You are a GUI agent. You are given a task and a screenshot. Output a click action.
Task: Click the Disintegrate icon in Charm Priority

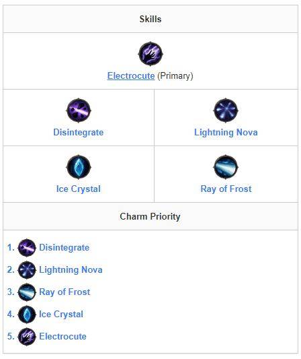(27, 247)
